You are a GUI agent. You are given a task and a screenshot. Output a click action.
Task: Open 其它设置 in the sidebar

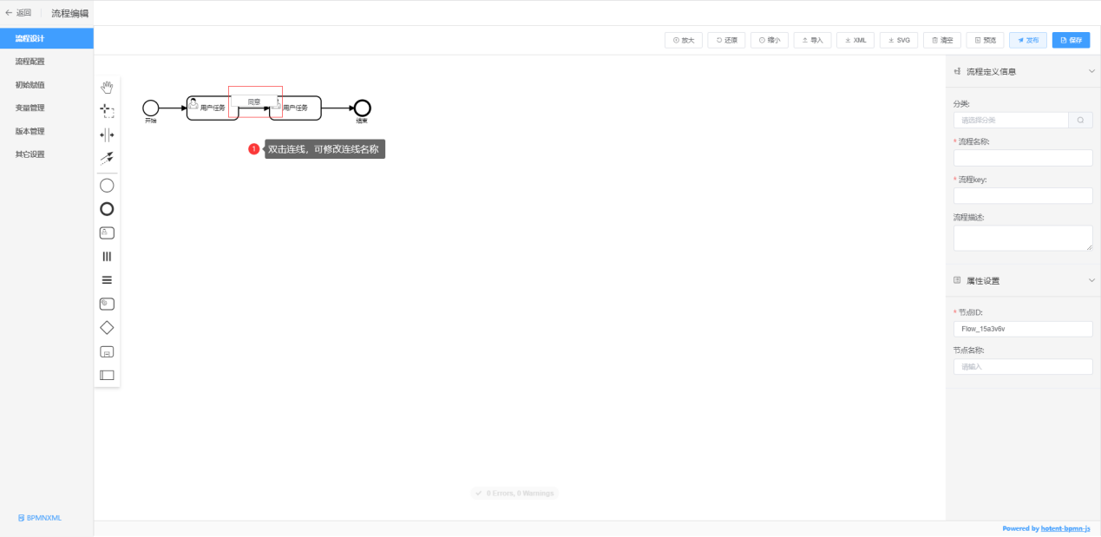tap(47, 154)
